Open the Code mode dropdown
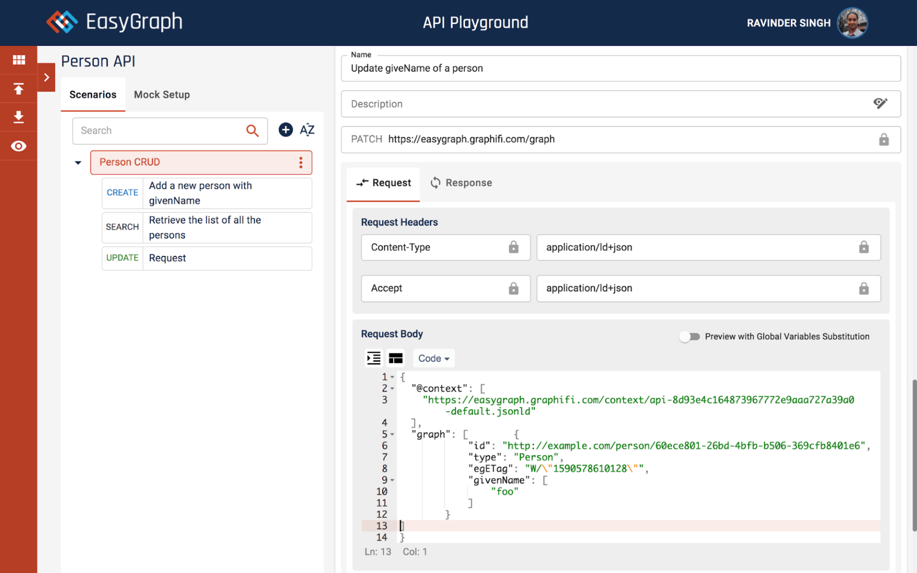Viewport: 917px width, 573px height. 433,358
